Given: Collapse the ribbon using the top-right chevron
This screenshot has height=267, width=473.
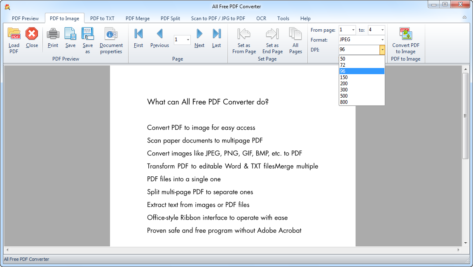Looking at the screenshot, I should tap(465, 18).
